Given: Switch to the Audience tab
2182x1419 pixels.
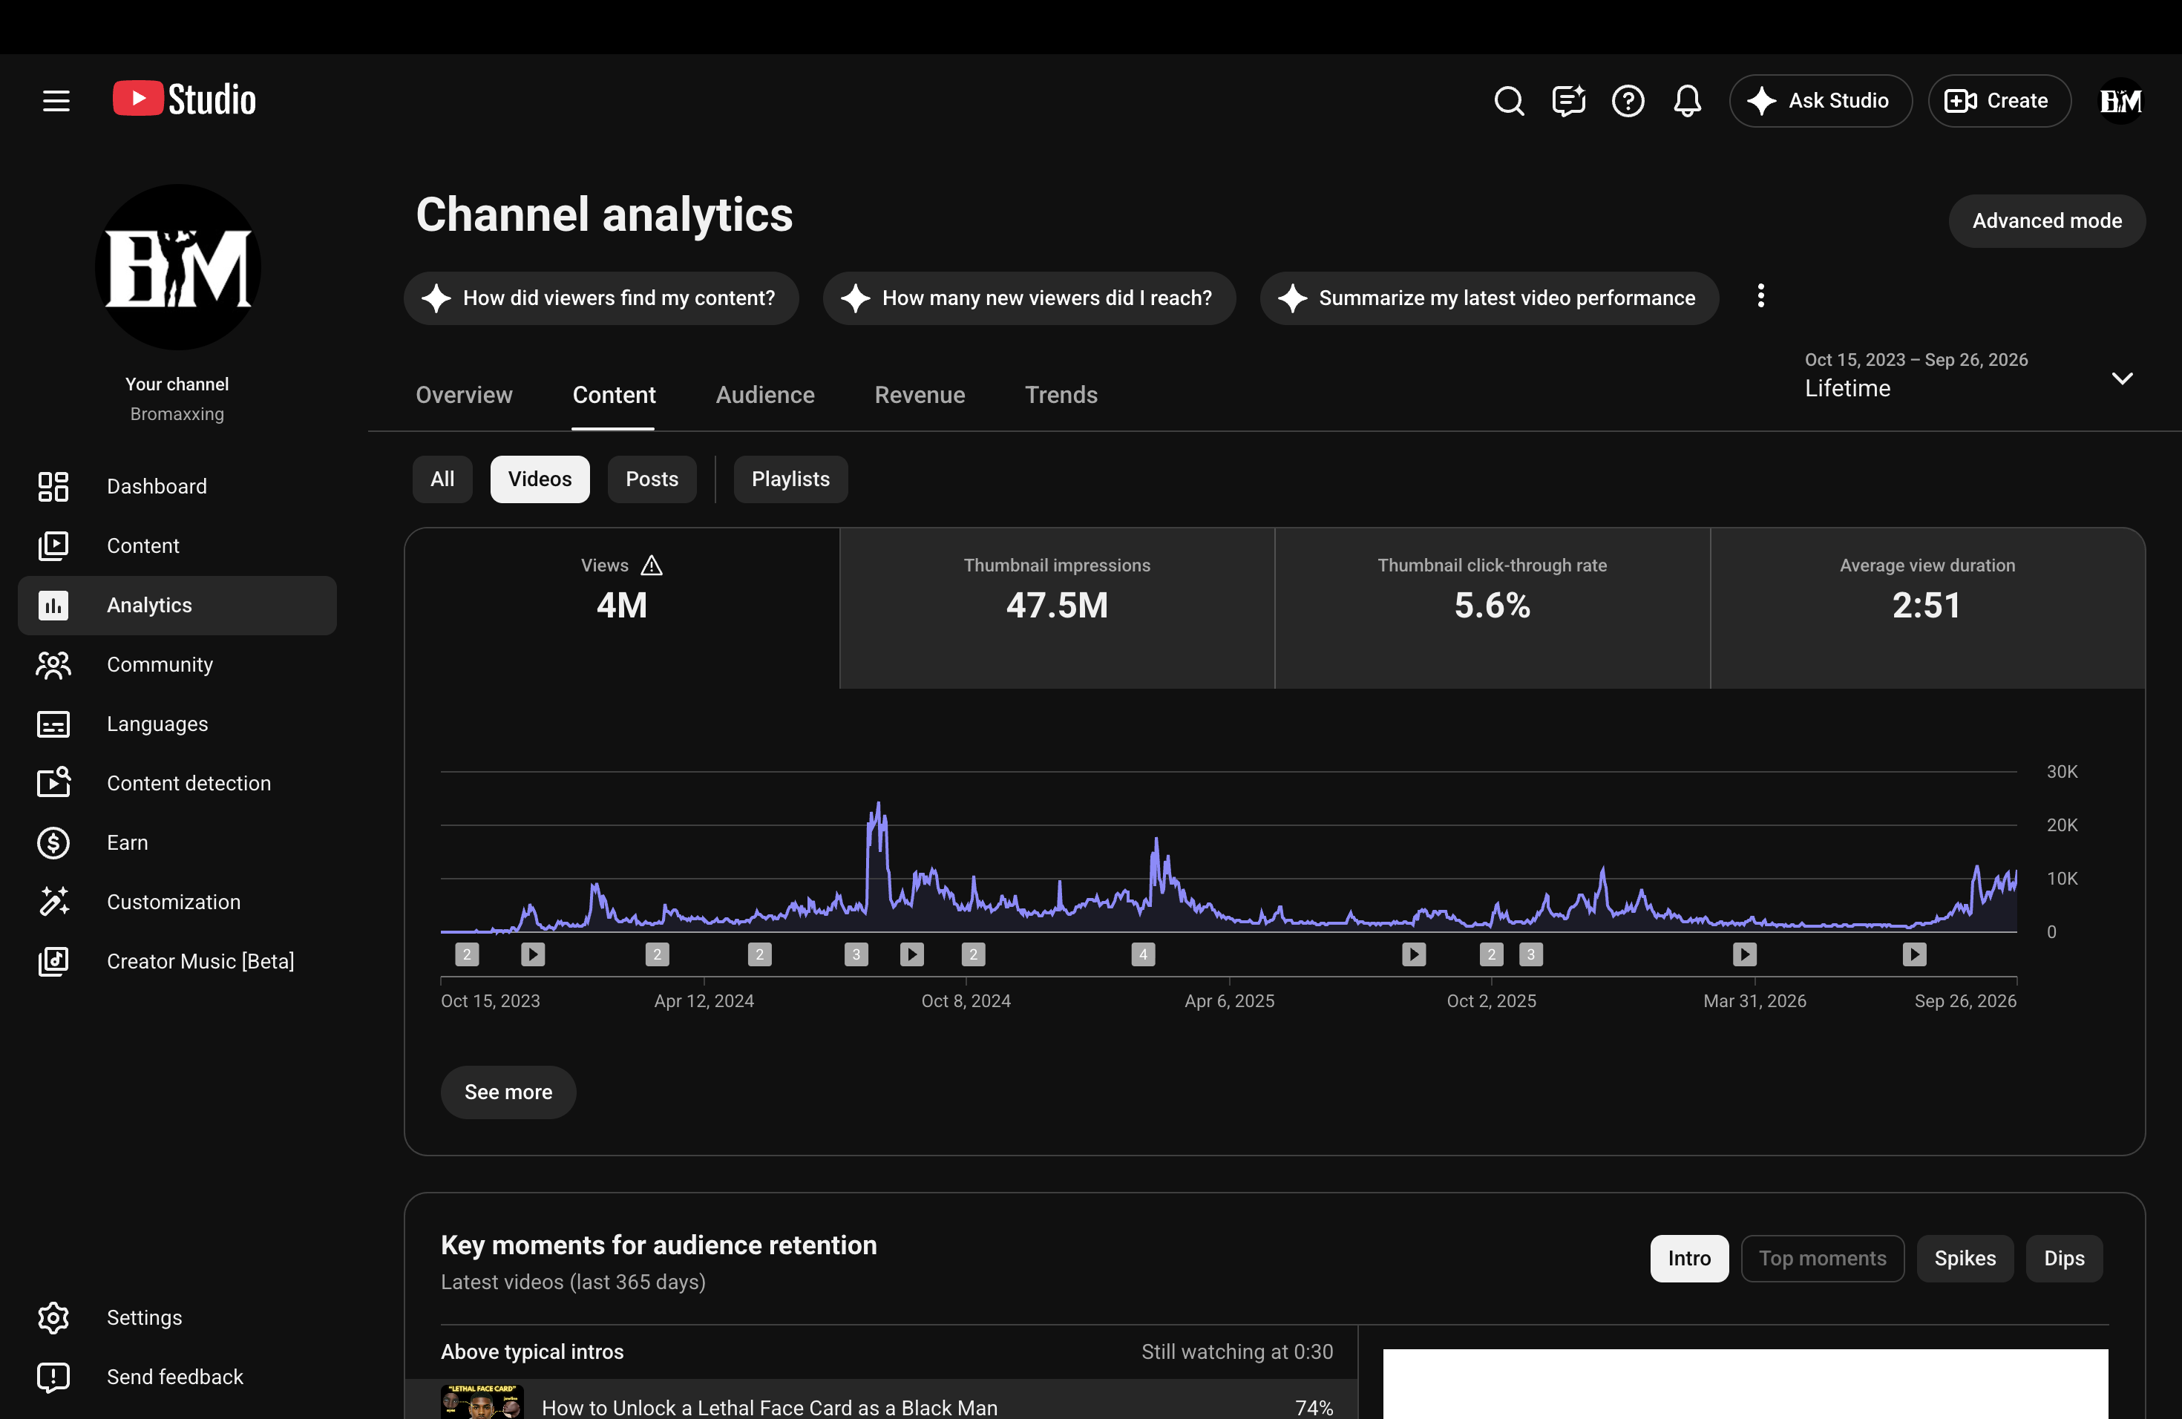Looking at the screenshot, I should pos(764,395).
